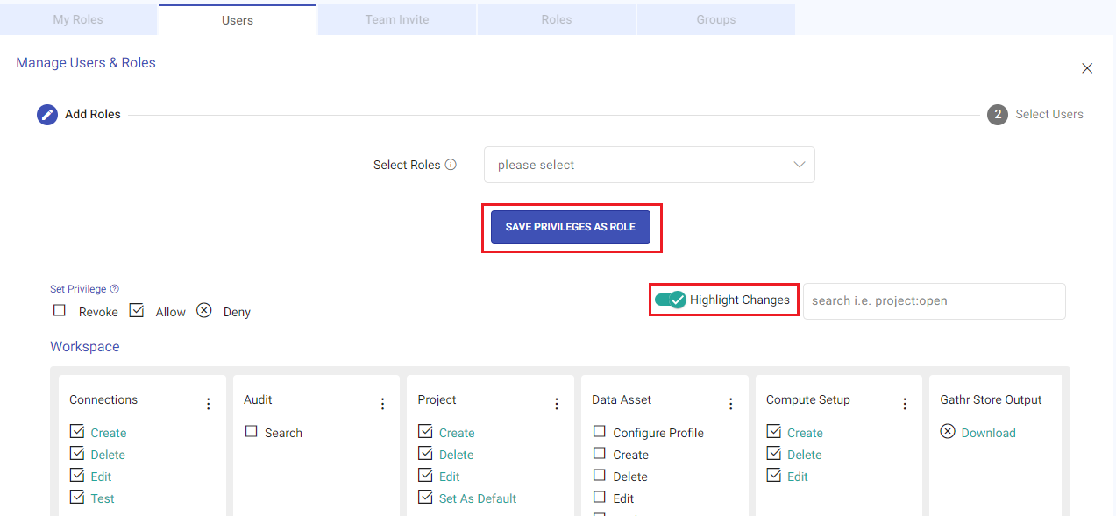Viewport: 1116px width, 516px height.
Task: Switch to the Groups tab
Action: click(715, 19)
